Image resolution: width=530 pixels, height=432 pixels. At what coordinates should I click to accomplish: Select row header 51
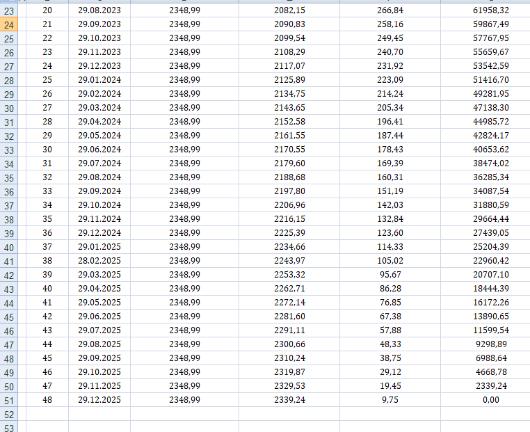pyautogui.click(x=9, y=400)
